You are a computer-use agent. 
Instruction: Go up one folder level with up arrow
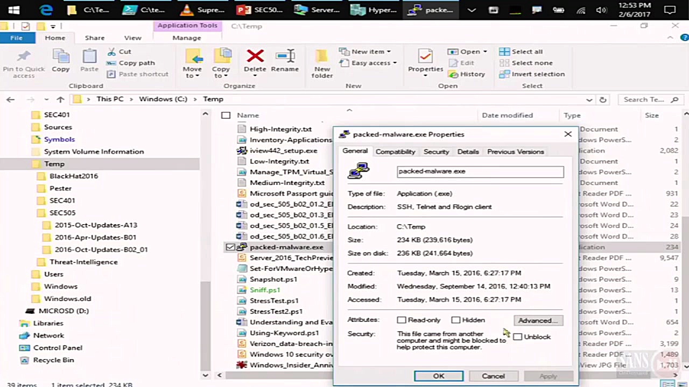pos(60,99)
